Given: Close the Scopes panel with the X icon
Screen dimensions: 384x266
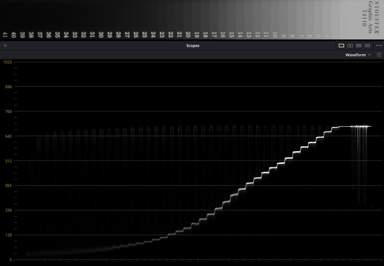Looking at the screenshot, I should pyautogui.click(x=5, y=45).
